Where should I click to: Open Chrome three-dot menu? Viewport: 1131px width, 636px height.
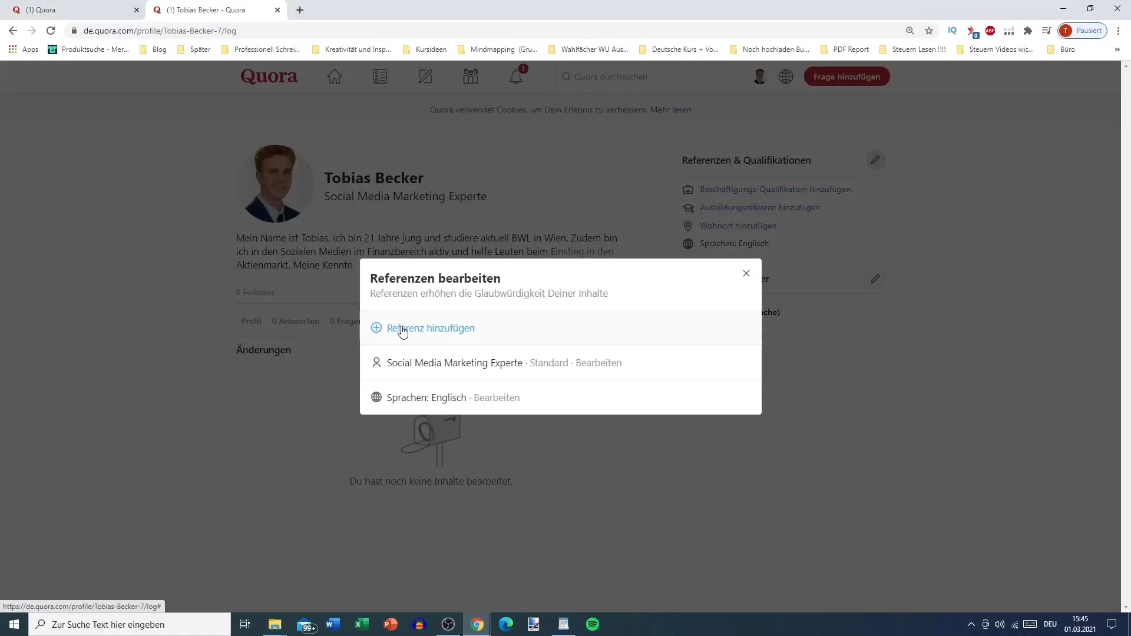[1118, 31]
